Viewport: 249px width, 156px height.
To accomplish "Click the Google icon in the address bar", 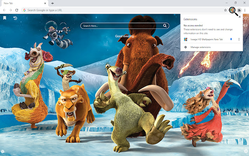I will click(x=25, y=10).
